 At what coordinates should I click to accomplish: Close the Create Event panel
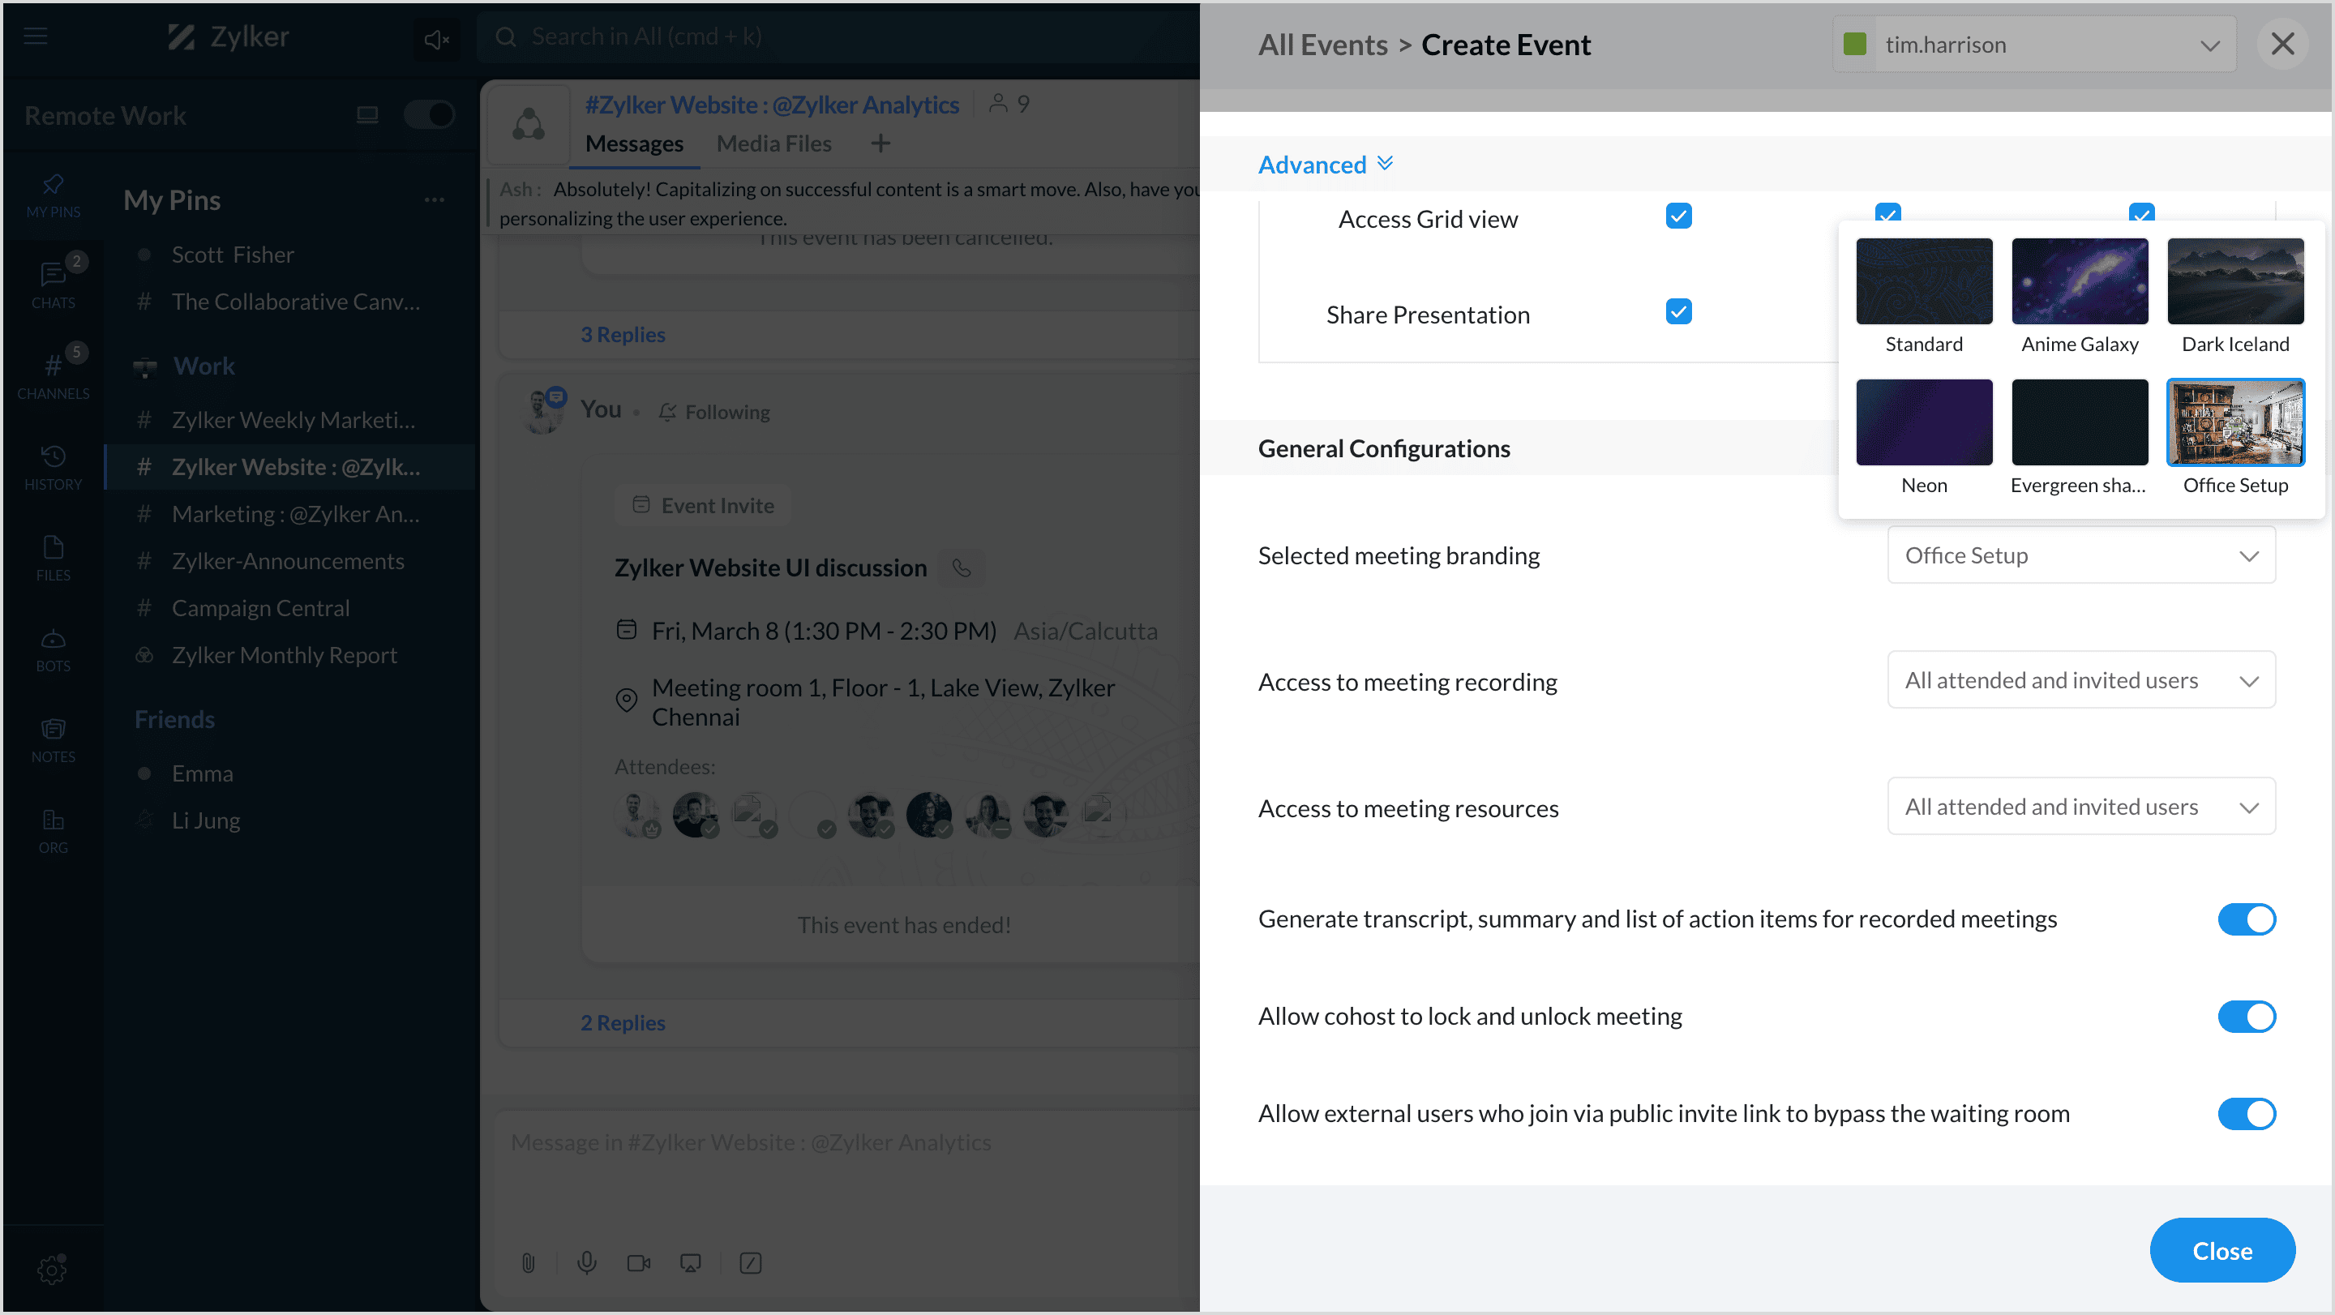point(2282,44)
